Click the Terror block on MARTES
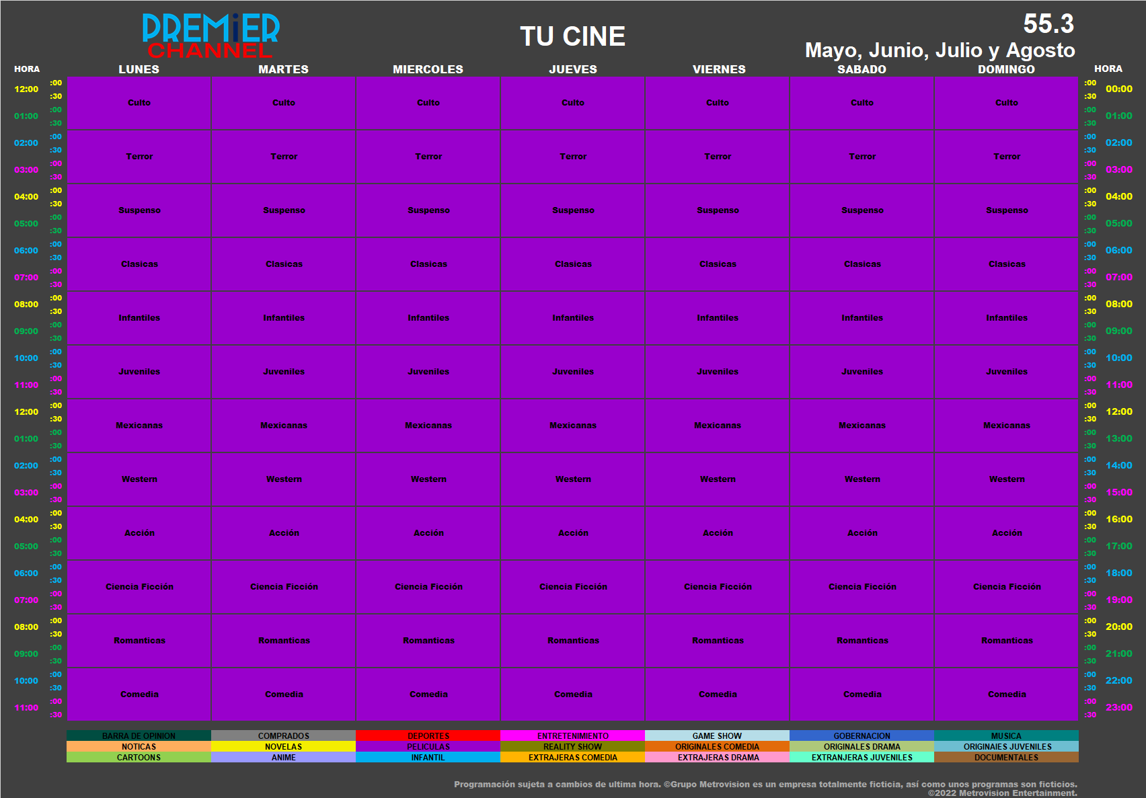1146x798 pixels. point(284,157)
